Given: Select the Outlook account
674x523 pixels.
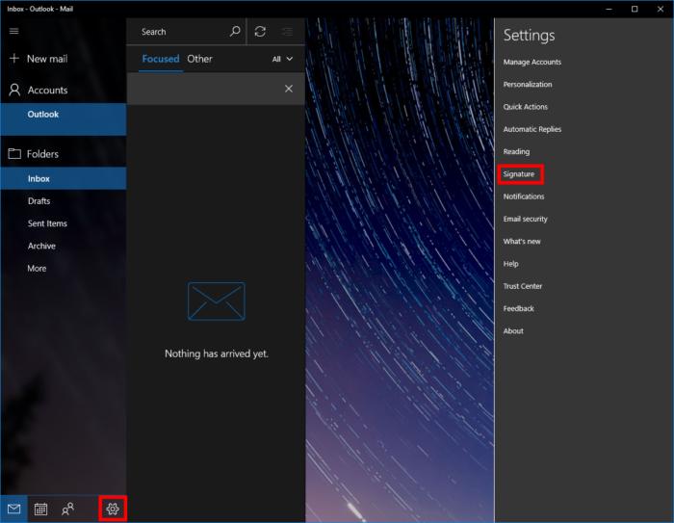Looking at the screenshot, I should tap(64, 119).
